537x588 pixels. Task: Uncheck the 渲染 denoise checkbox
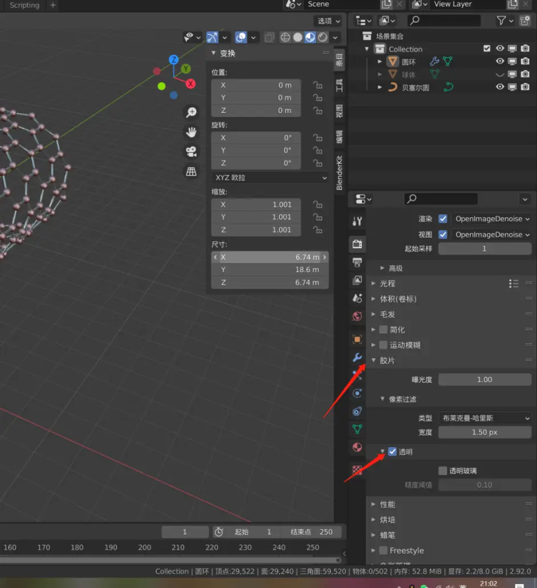[x=443, y=218]
